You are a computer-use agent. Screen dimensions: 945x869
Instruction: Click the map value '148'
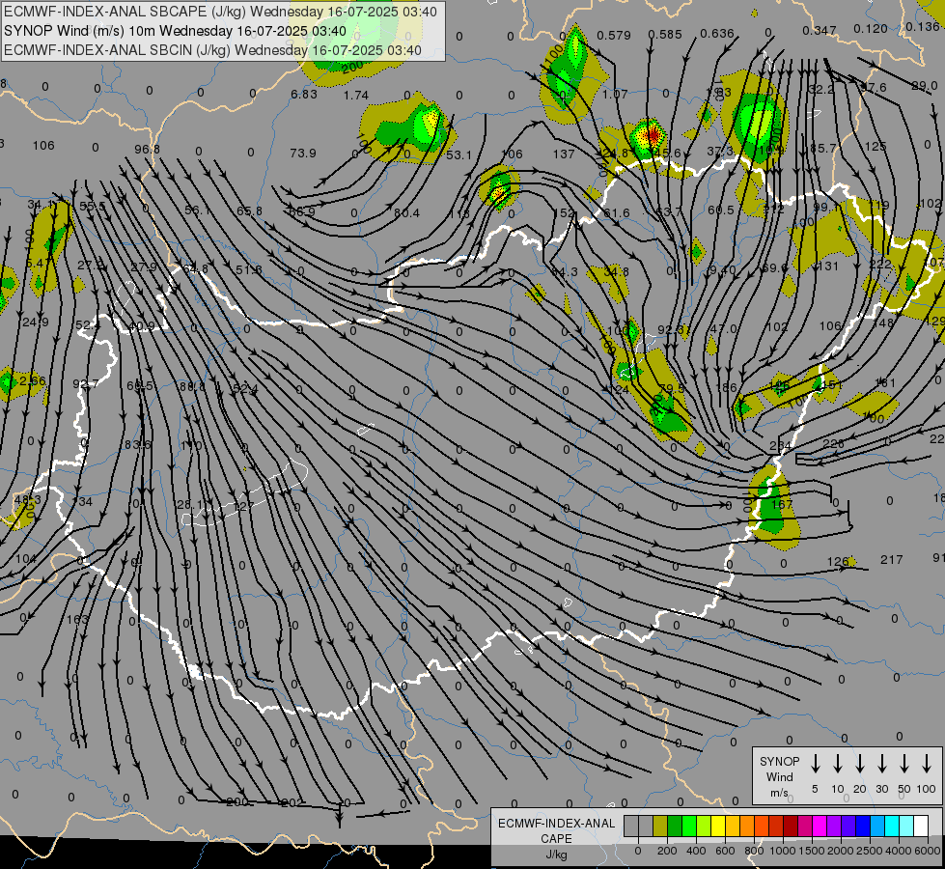point(882,322)
